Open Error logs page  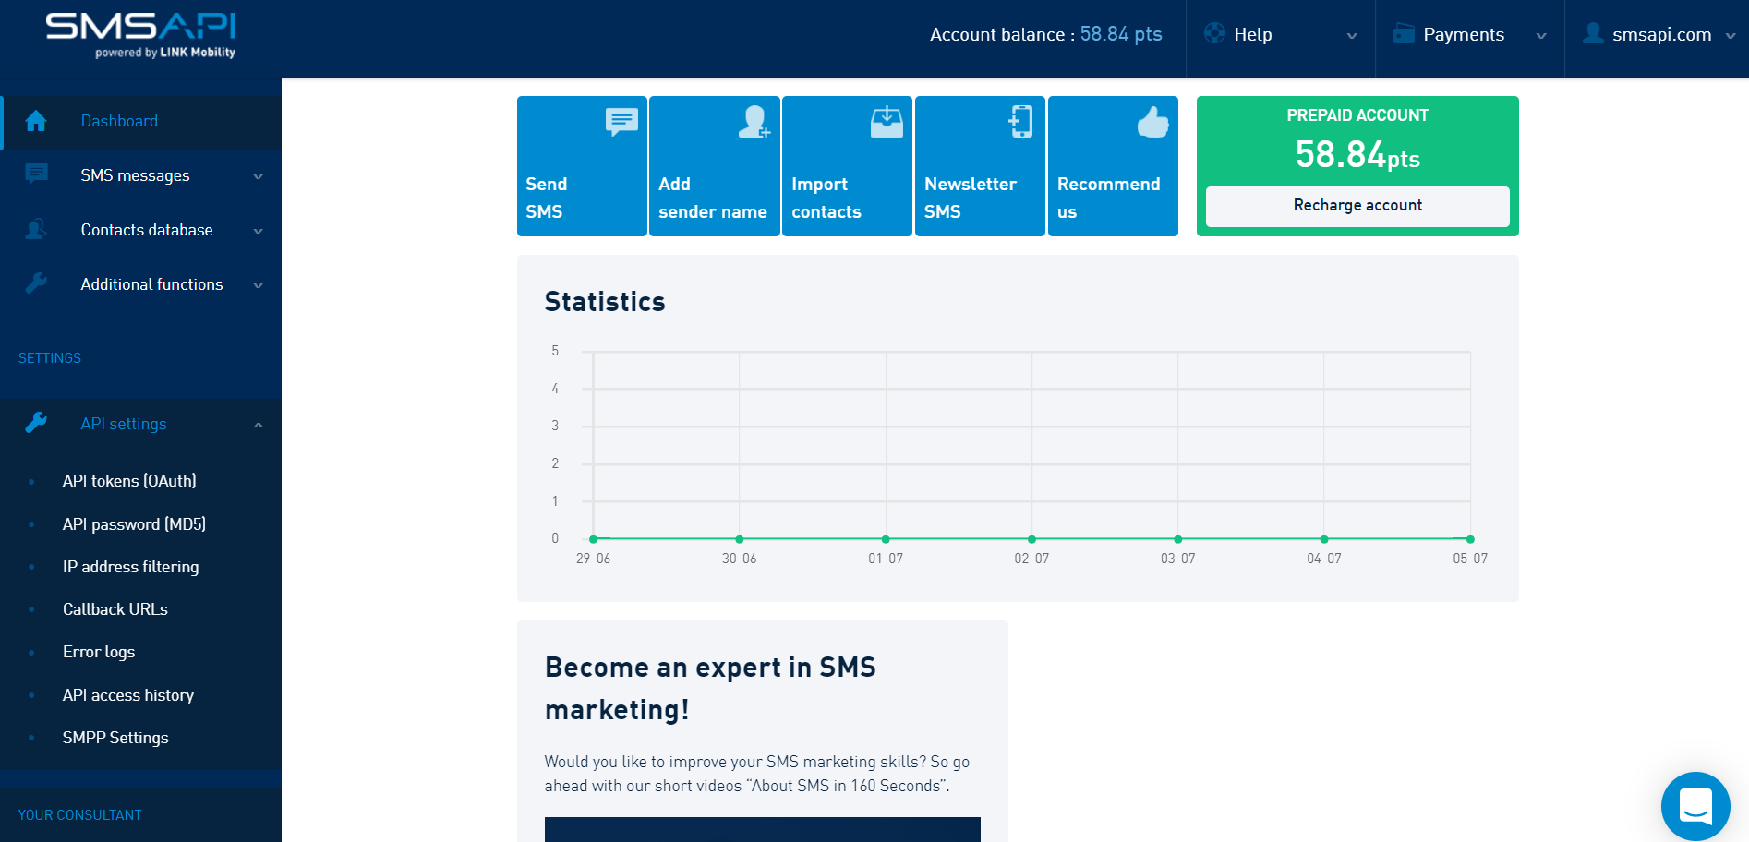(x=99, y=652)
